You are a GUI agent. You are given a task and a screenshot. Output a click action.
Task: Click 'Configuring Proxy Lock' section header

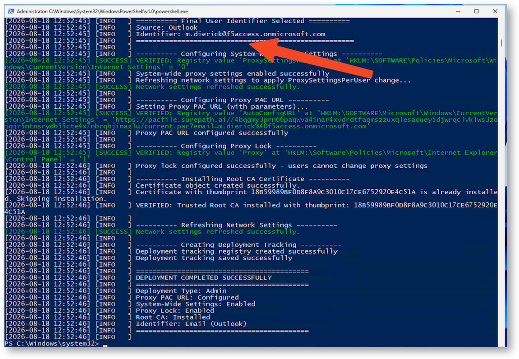coord(226,146)
